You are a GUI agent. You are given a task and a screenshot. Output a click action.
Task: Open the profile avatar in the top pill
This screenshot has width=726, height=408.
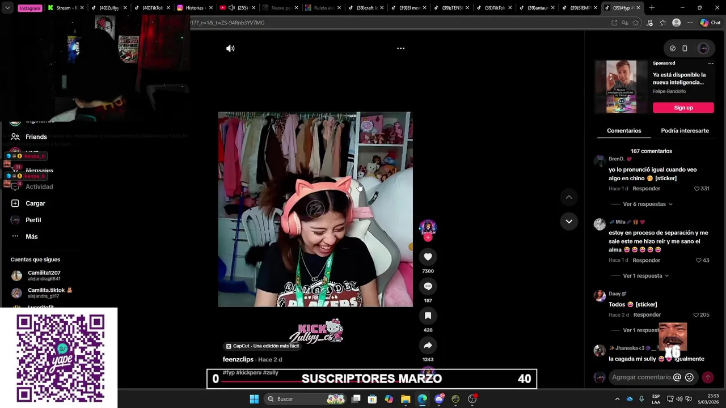pos(703,48)
